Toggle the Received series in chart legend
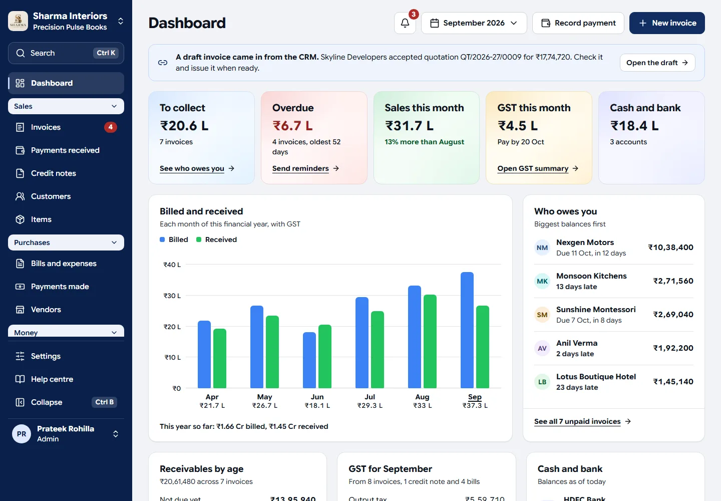 coord(216,239)
